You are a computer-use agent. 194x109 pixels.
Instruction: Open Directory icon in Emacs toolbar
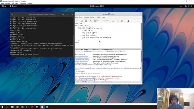86,21
